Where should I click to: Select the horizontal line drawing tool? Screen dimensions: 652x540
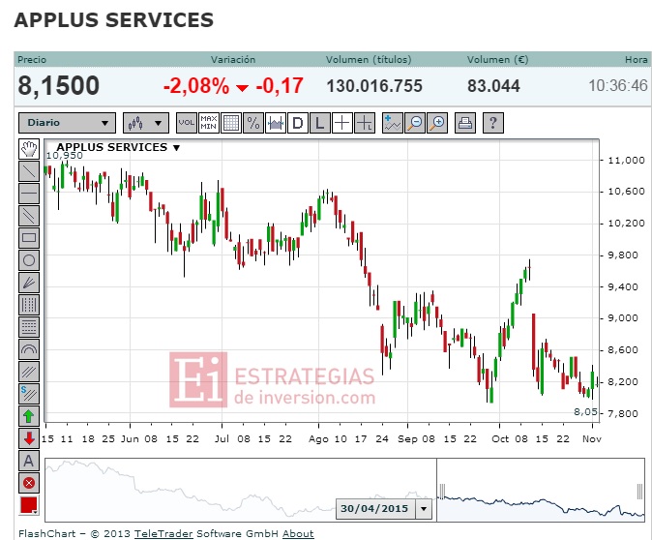(29, 194)
